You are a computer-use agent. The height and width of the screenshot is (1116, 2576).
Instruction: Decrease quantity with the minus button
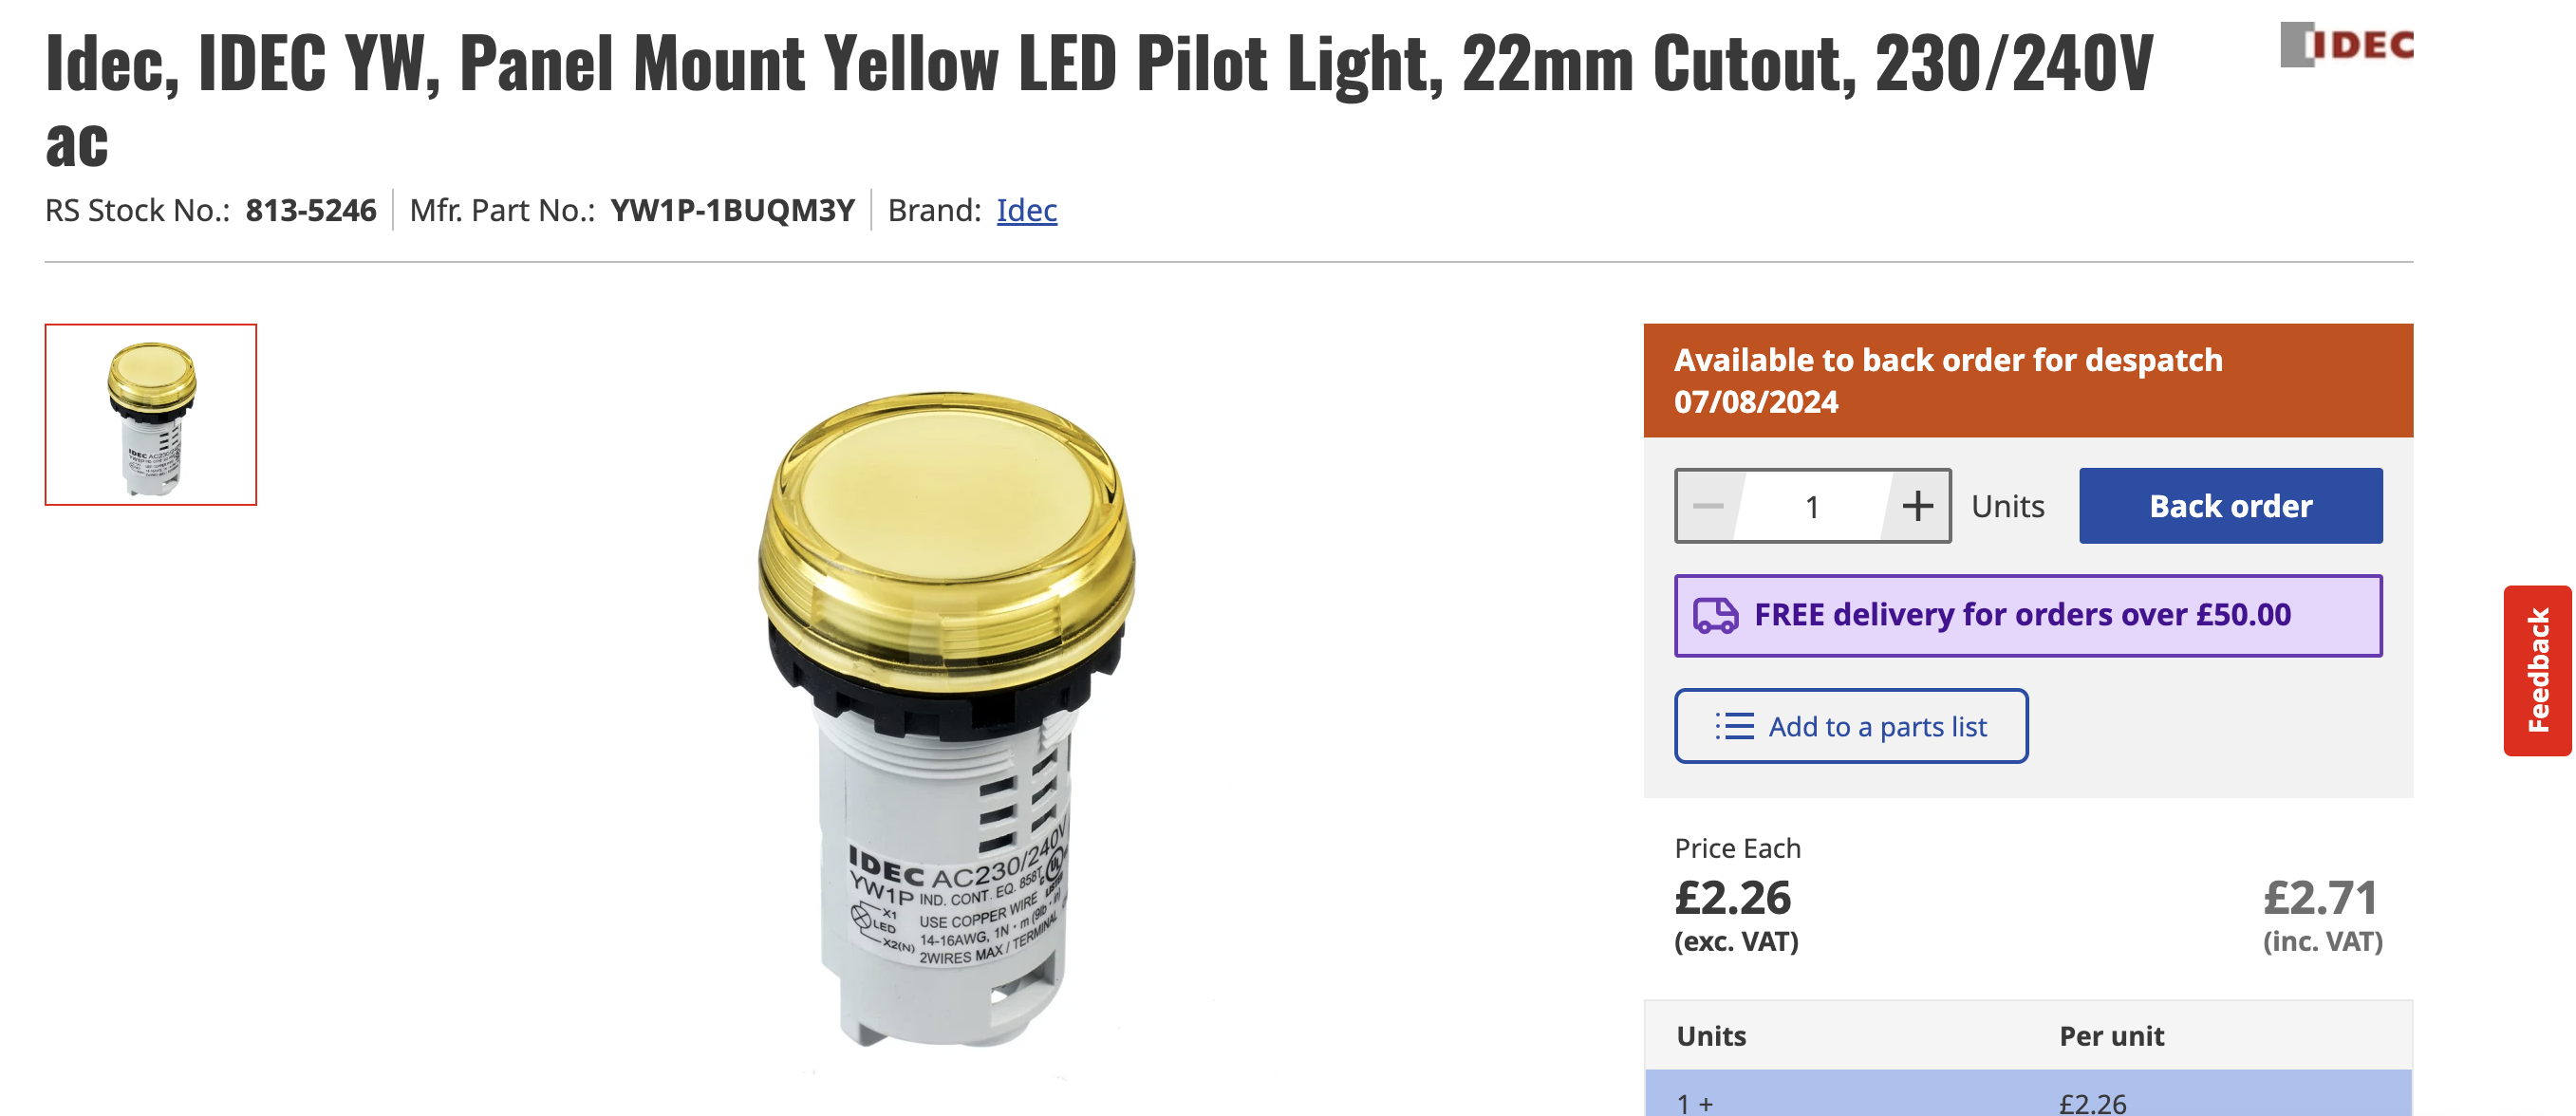[1708, 506]
